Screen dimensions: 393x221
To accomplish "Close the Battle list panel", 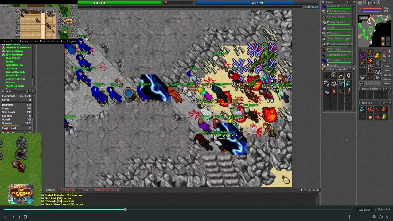I will tap(354, 2).
